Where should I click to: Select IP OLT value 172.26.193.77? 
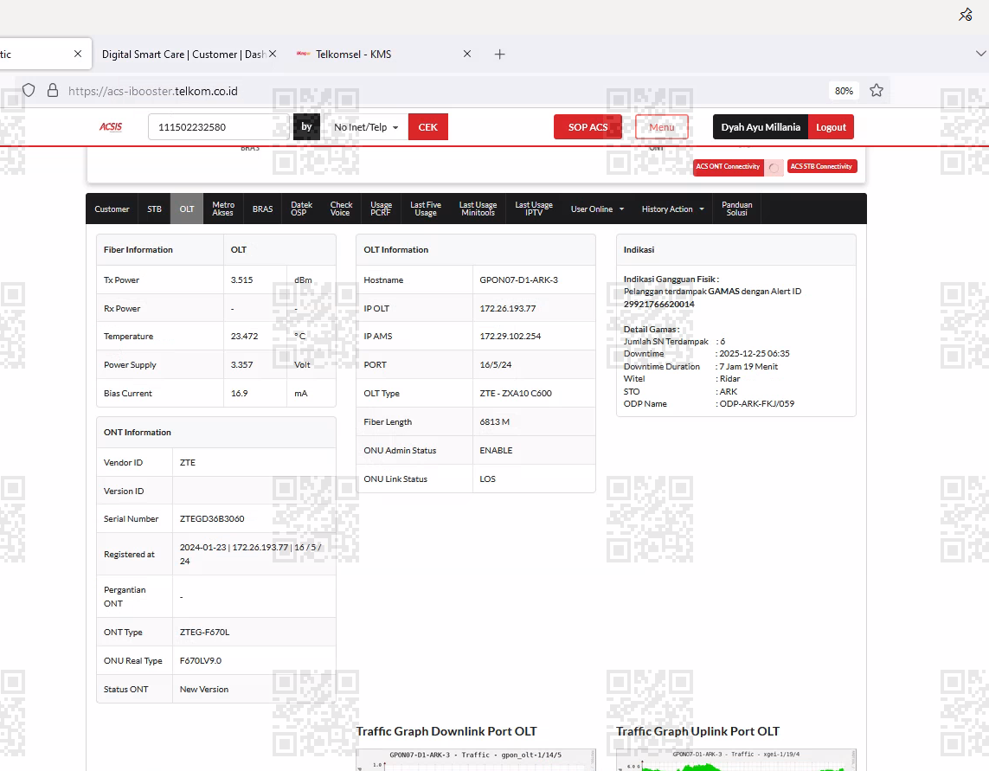pos(508,309)
